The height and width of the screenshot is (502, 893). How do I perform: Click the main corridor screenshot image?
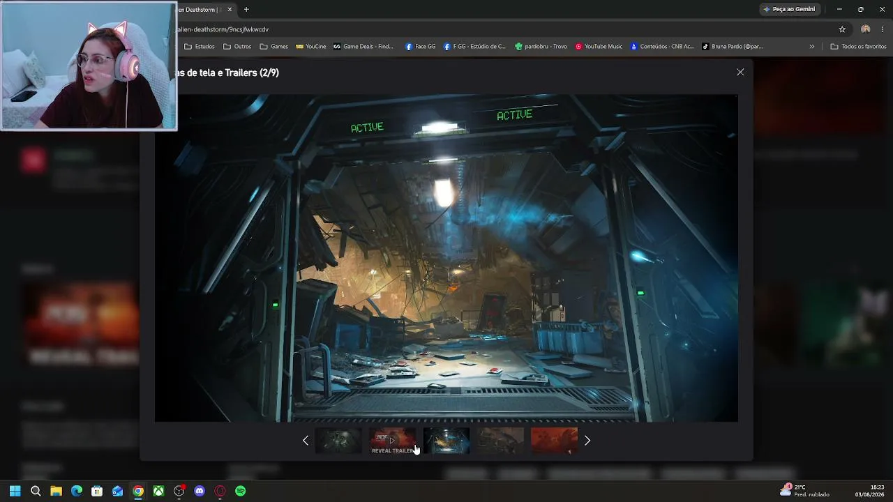click(446, 258)
